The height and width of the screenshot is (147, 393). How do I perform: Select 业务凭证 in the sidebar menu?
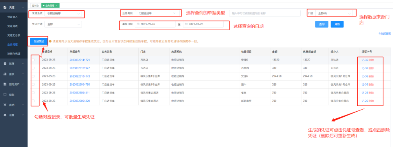point(12,44)
